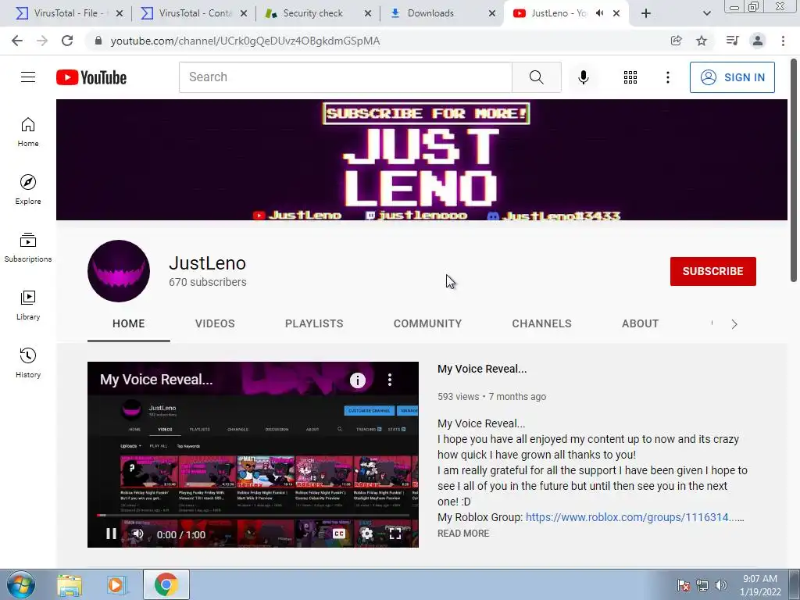Image resolution: width=800 pixels, height=600 pixels.
Task: Open video player settings gear
Action: [367, 534]
